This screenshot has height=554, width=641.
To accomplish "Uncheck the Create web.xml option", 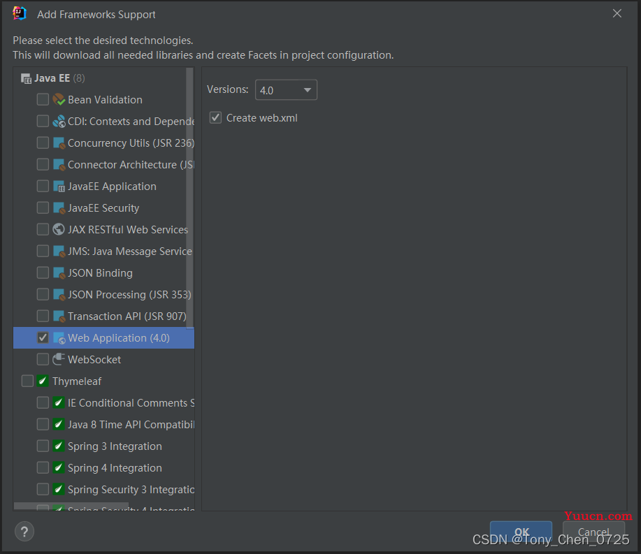I will (215, 117).
